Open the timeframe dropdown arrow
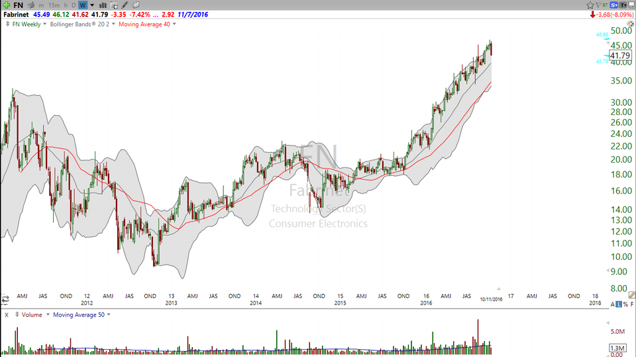This screenshot has height=357, width=636. [x=92, y=5]
